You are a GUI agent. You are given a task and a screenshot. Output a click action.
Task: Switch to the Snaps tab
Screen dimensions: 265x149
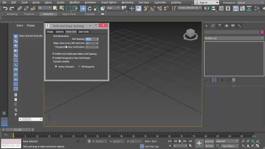click(x=50, y=31)
